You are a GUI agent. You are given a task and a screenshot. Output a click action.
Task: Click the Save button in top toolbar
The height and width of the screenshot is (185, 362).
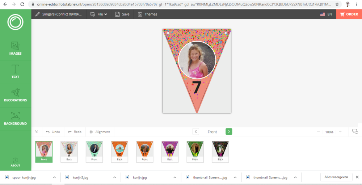(x=122, y=14)
